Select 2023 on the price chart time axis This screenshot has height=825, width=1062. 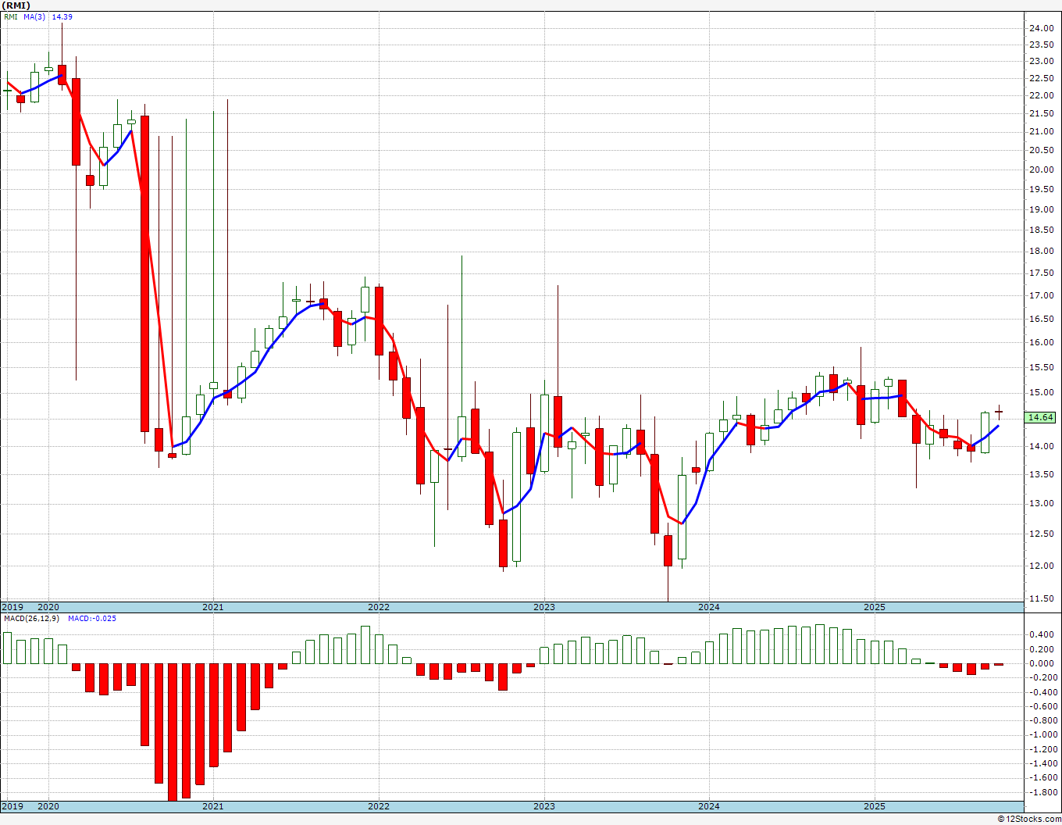point(544,607)
